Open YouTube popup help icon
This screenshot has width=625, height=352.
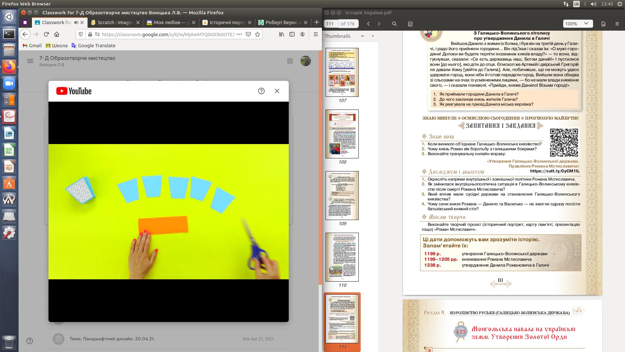261,91
